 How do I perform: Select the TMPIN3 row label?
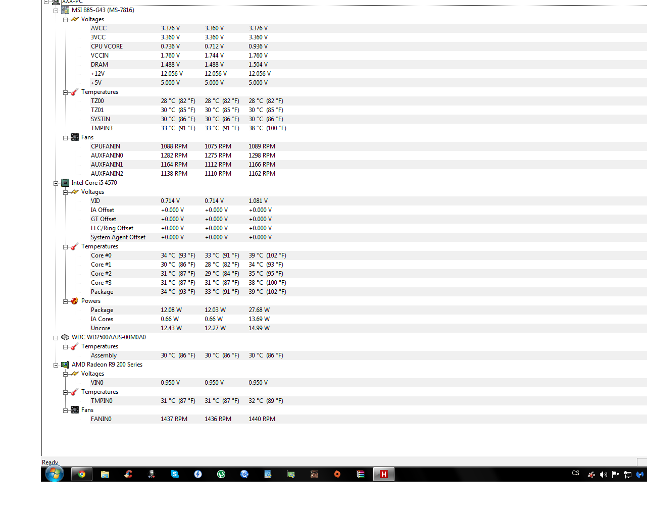(x=102, y=128)
